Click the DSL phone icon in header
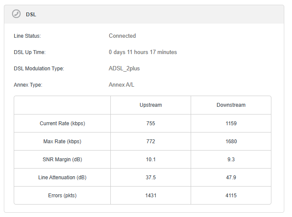The image size is (292, 217). point(16,14)
